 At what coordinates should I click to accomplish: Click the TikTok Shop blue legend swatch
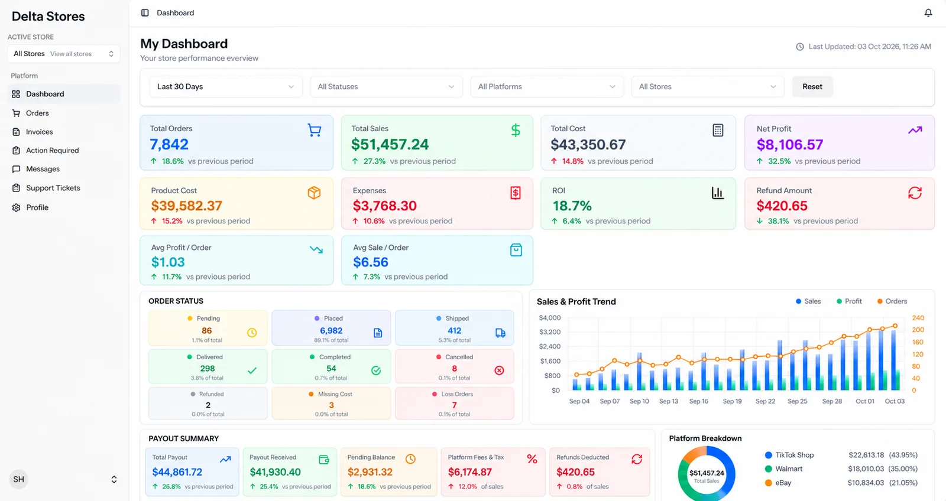[x=769, y=456]
